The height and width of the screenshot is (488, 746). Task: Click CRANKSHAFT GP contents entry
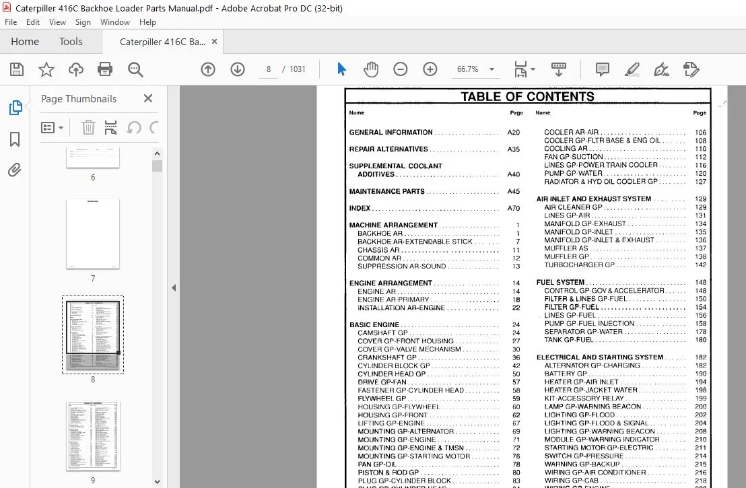pyautogui.click(x=386, y=357)
